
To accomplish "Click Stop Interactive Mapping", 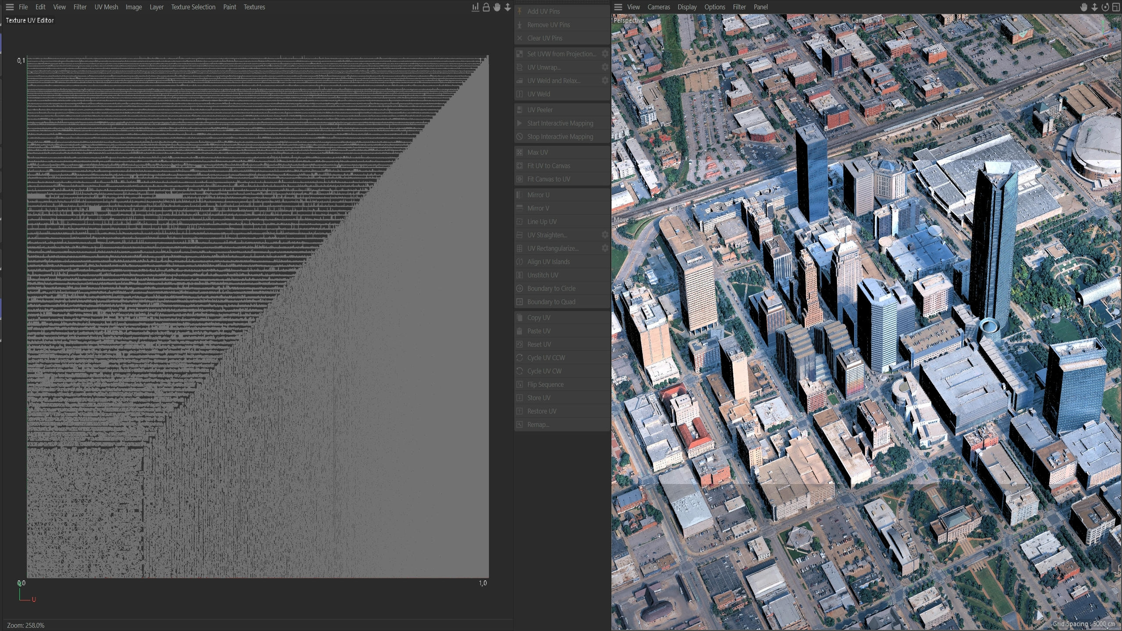I will 561,137.
